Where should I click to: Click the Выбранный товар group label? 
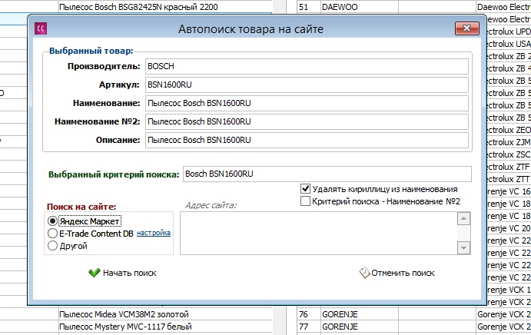coord(91,51)
